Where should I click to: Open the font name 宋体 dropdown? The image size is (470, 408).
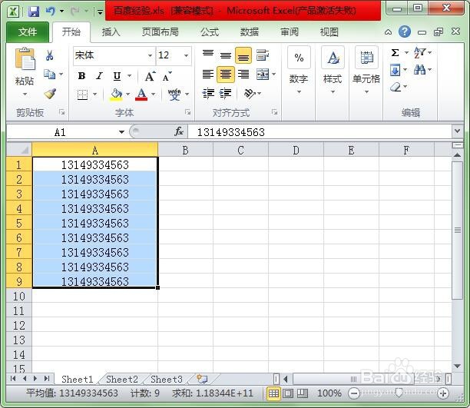tap(150, 55)
